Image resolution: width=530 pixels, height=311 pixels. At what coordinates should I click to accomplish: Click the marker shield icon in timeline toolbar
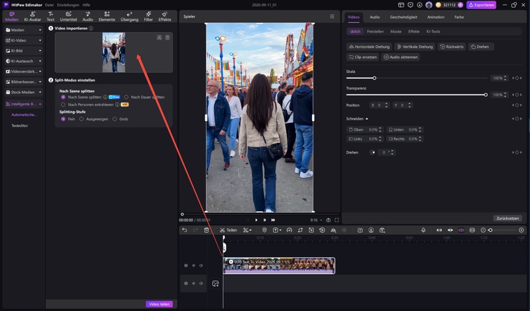coord(264,230)
